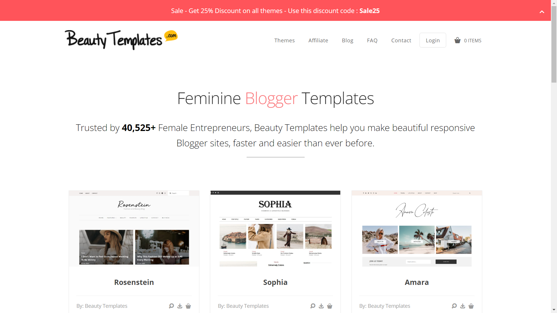Screen dimensions: 557x313
Task: Click the Login button
Action: point(433,40)
